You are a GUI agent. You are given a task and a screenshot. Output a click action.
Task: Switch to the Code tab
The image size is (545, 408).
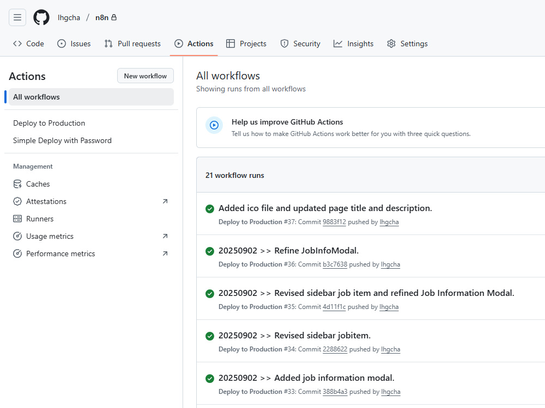click(x=28, y=44)
